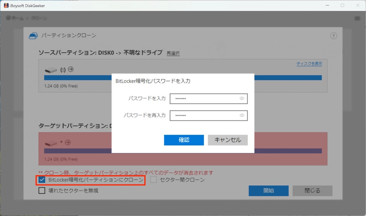Maximize the DiskGeeker window
The height and width of the screenshot is (216, 366).
coord(342,5)
